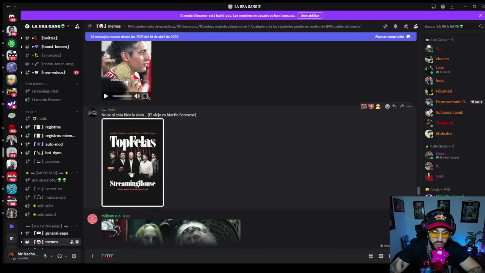
Task: Open the inbox icon in title bar
Action: (x=433, y=6)
